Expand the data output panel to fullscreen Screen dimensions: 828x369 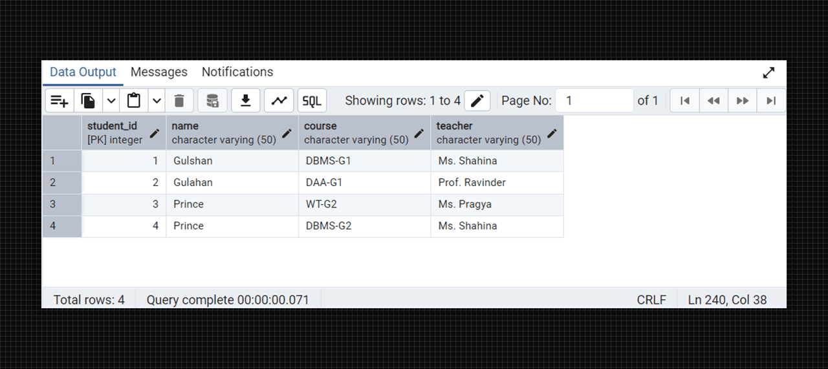coord(768,73)
